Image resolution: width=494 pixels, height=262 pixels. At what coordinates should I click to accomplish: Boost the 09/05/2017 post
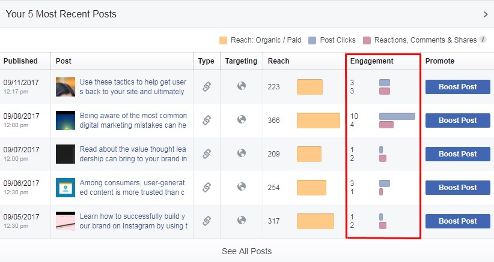coord(458,221)
